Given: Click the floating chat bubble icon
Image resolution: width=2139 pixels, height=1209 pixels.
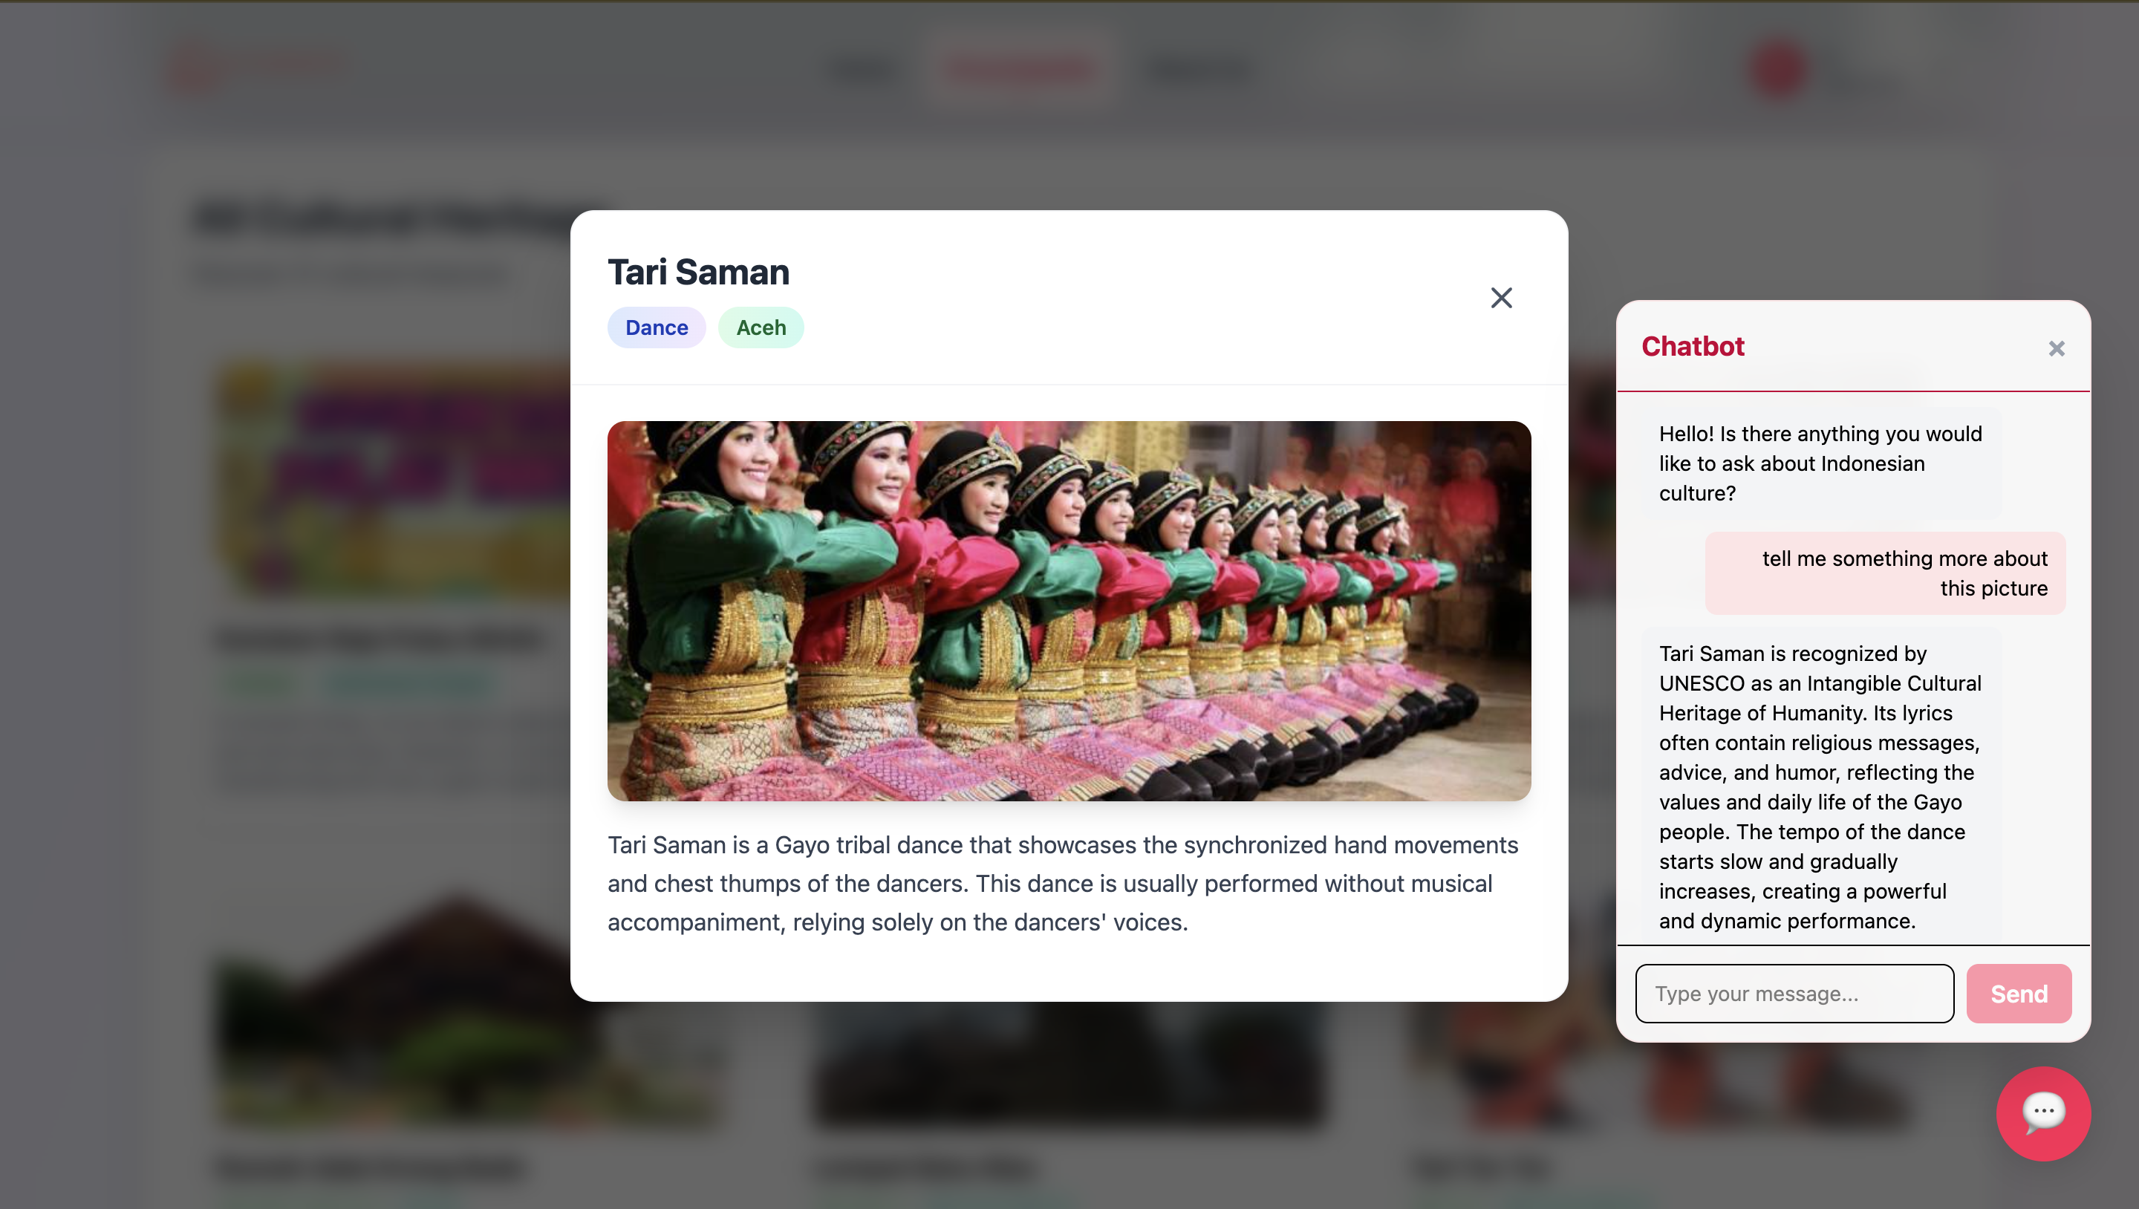Looking at the screenshot, I should [x=2043, y=1112].
